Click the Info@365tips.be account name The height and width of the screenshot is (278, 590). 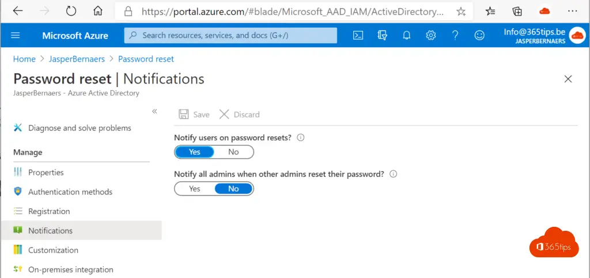pyautogui.click(x=535, y=32)
